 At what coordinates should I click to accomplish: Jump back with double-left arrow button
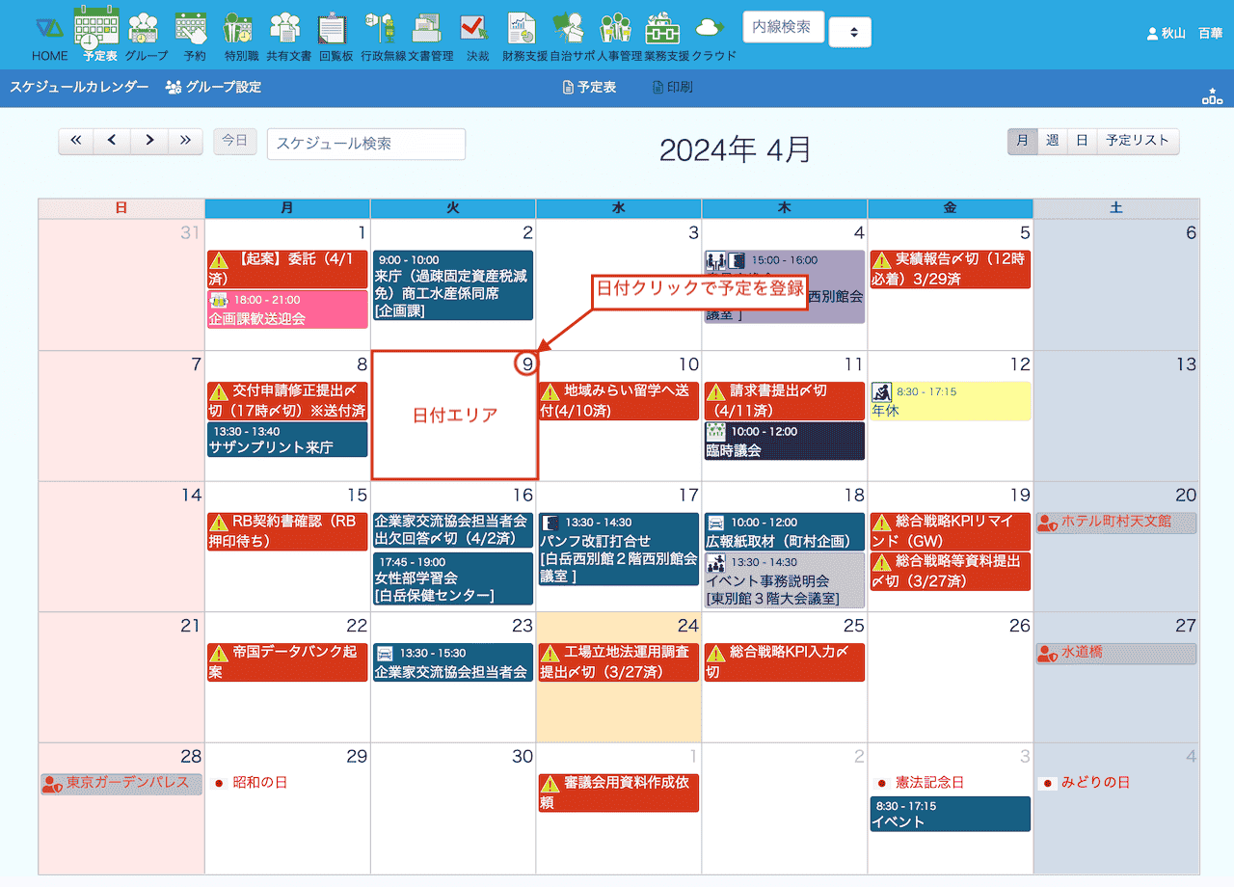click(x=76, y=141)
